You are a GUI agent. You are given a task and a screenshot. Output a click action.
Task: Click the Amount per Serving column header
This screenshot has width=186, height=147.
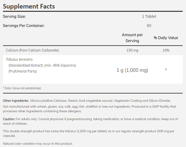[132, 38]
